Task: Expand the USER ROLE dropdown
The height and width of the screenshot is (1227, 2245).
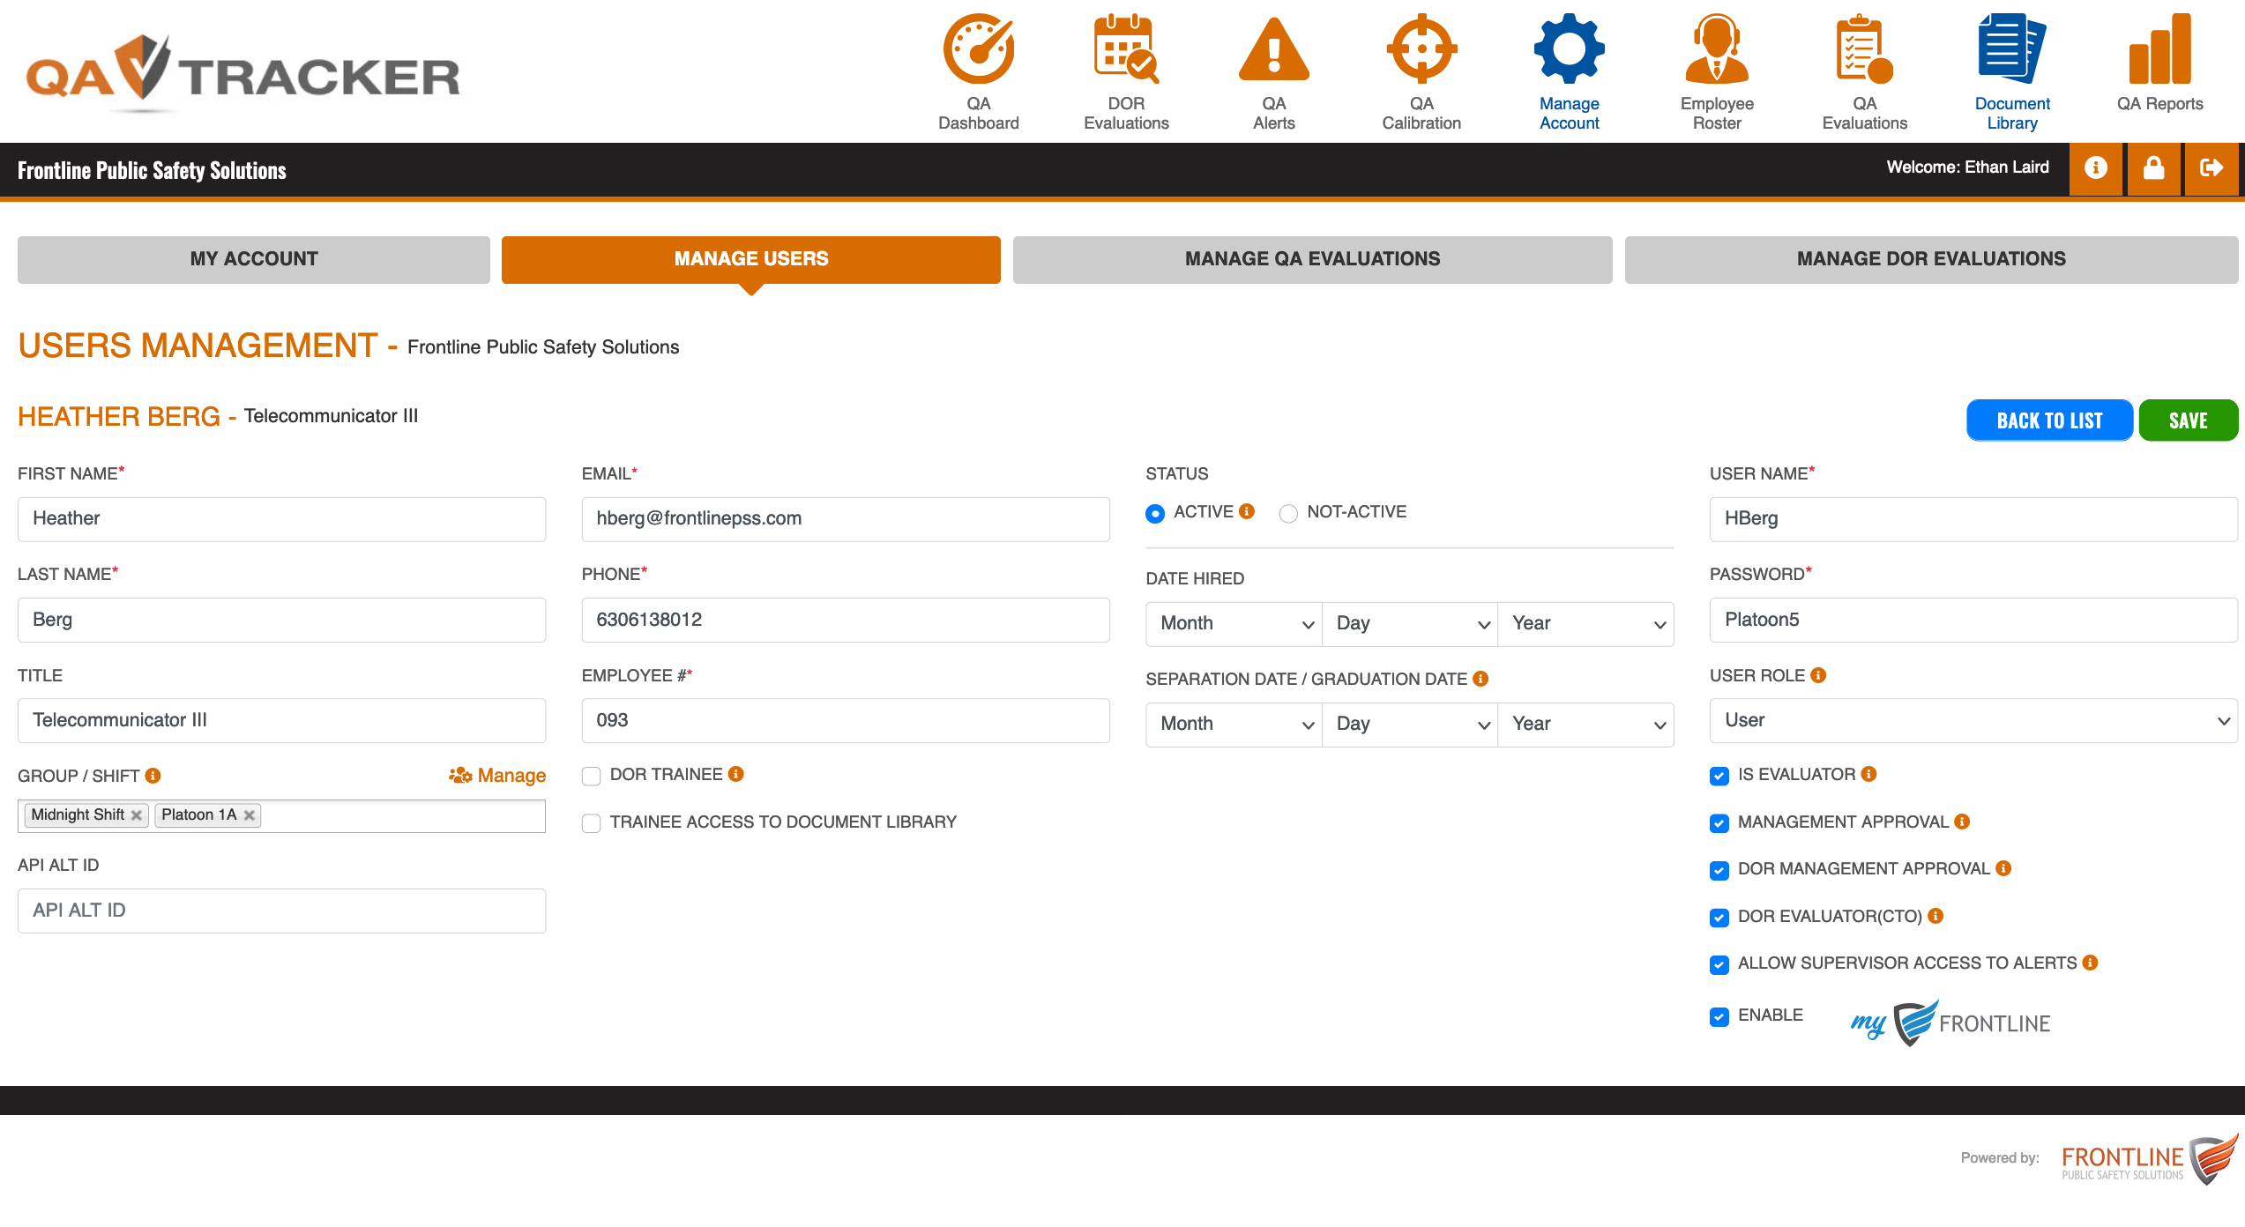Action: [1973, 721]
